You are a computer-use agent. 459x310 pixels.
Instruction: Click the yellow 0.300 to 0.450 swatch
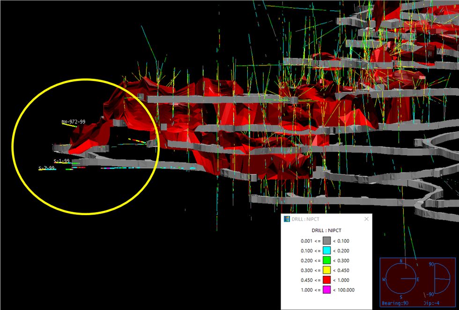point(326,270)
